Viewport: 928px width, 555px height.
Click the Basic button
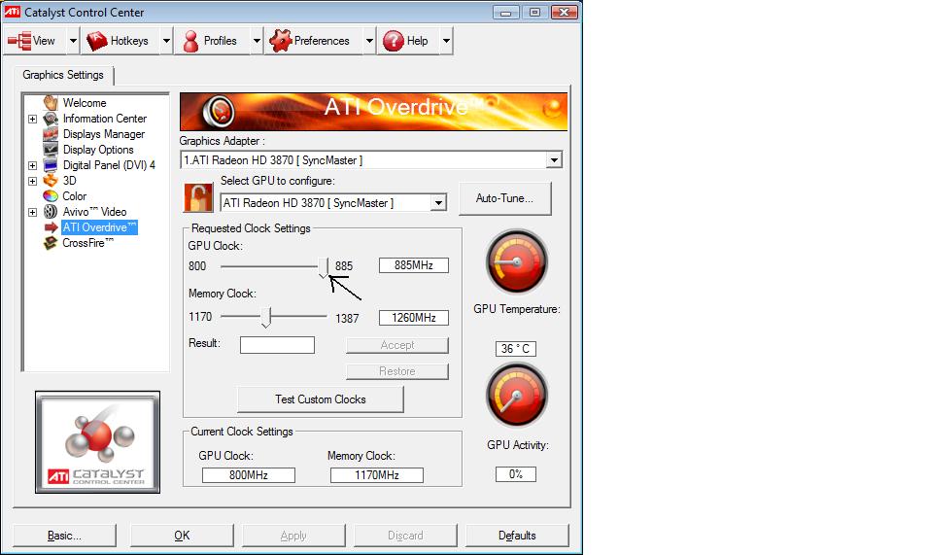tap(64, 536)
